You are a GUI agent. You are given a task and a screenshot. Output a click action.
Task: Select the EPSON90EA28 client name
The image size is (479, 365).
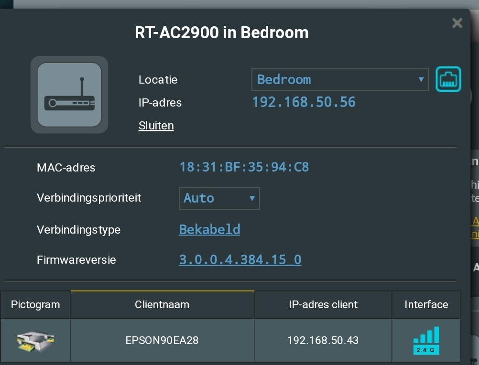pyautogui.click(x=162, y=340)
